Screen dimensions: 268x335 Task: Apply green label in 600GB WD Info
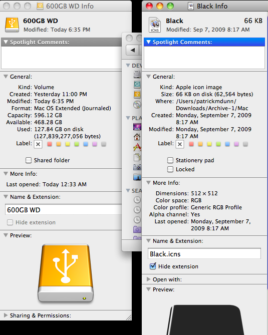[77, 144]
